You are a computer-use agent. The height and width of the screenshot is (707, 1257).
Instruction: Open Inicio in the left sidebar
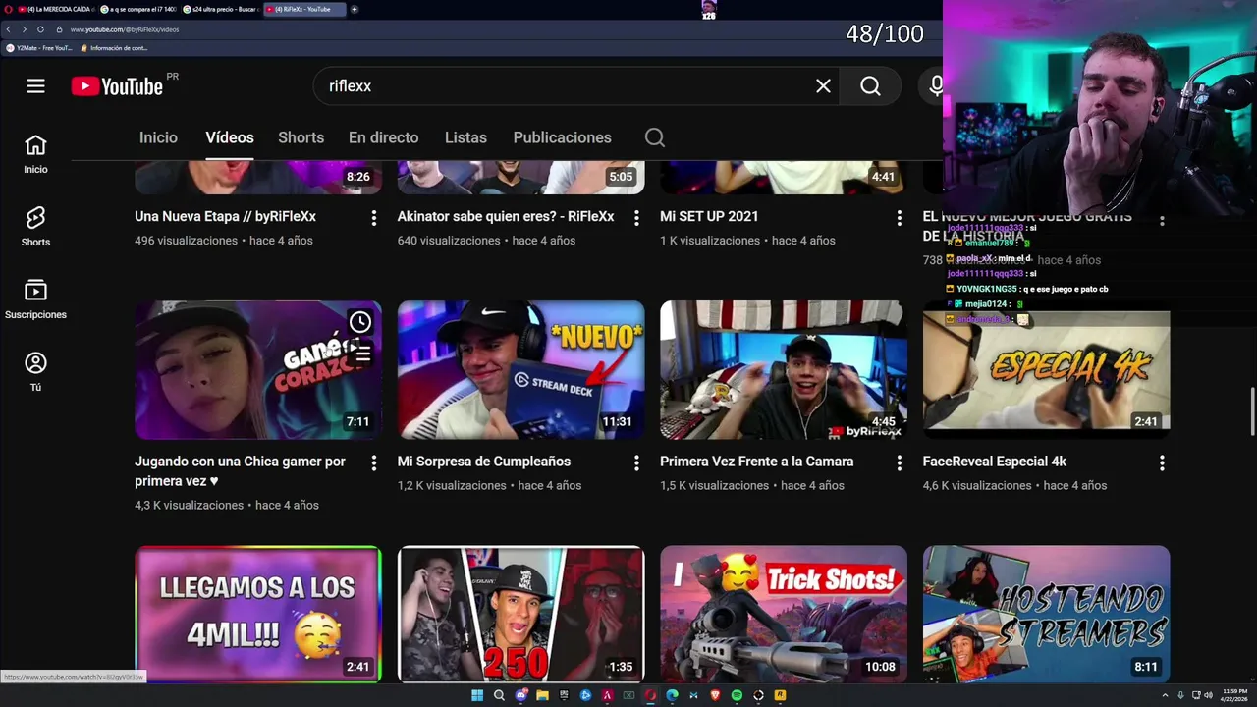coord(35,155)
